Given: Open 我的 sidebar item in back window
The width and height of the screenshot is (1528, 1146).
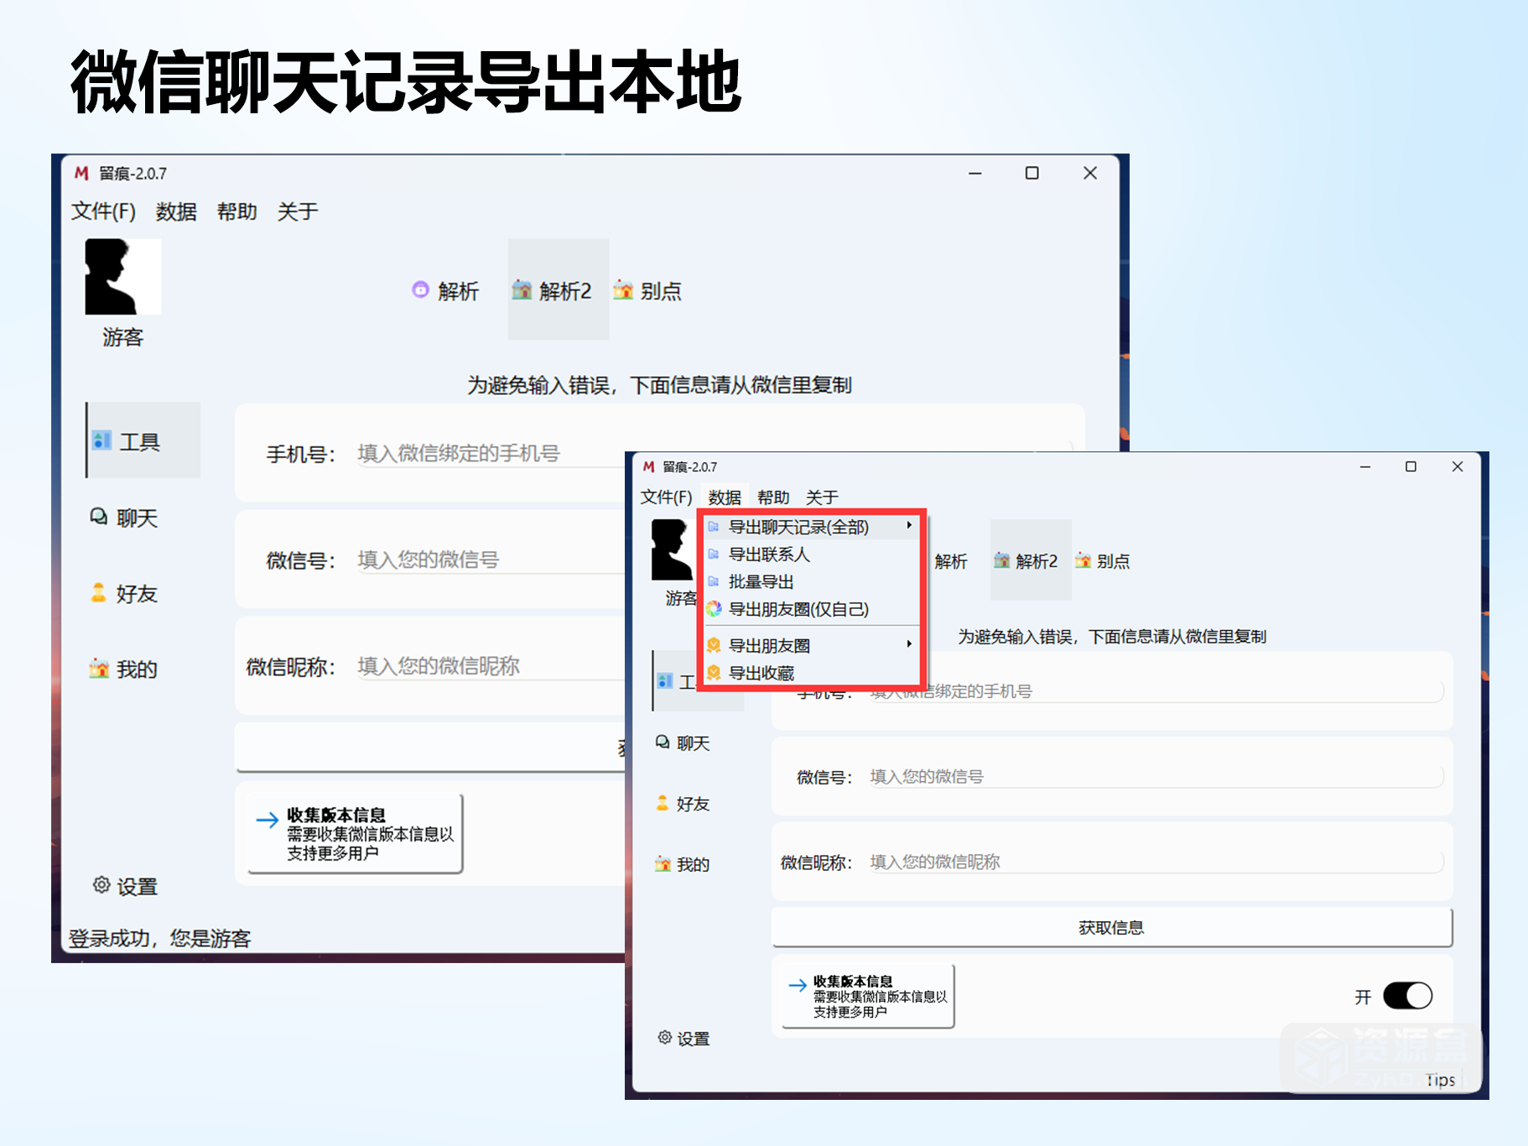Looking at the screenshot, I should click(125, 669).
